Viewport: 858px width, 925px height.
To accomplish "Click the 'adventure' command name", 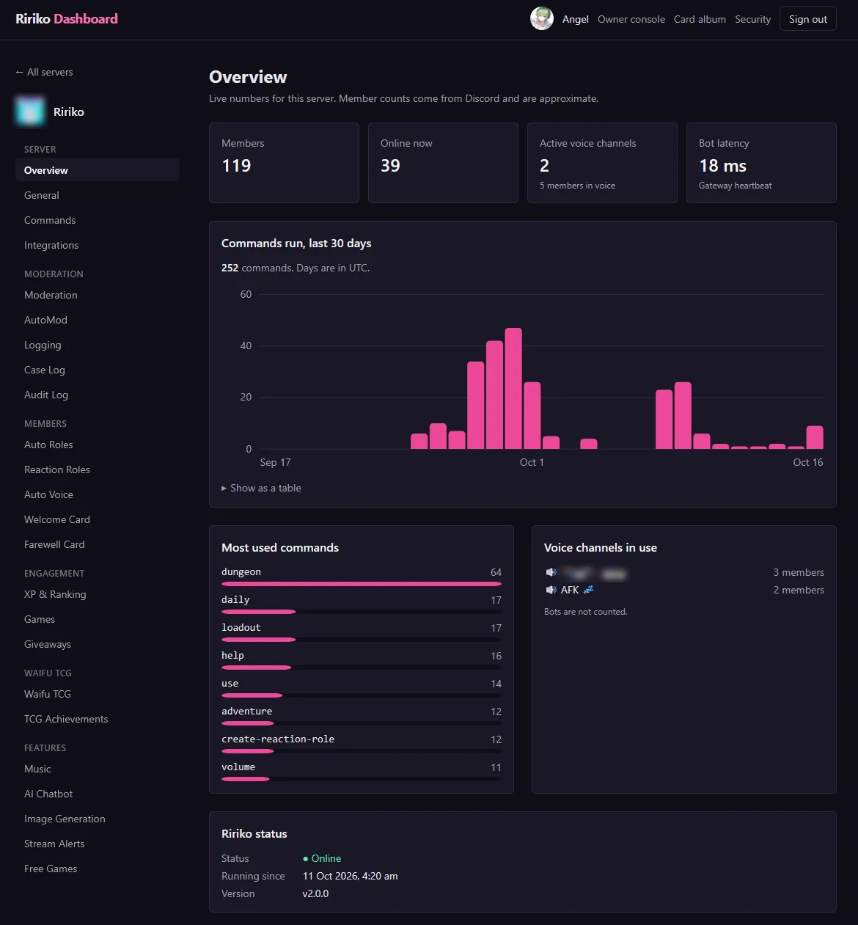I will (246, 712).
